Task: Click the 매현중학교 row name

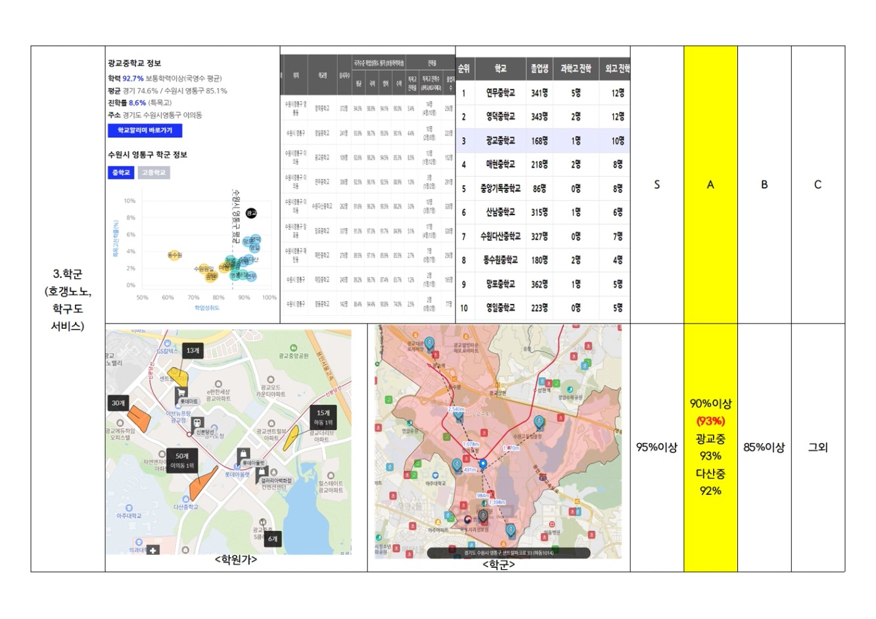Action: point(501,165)
